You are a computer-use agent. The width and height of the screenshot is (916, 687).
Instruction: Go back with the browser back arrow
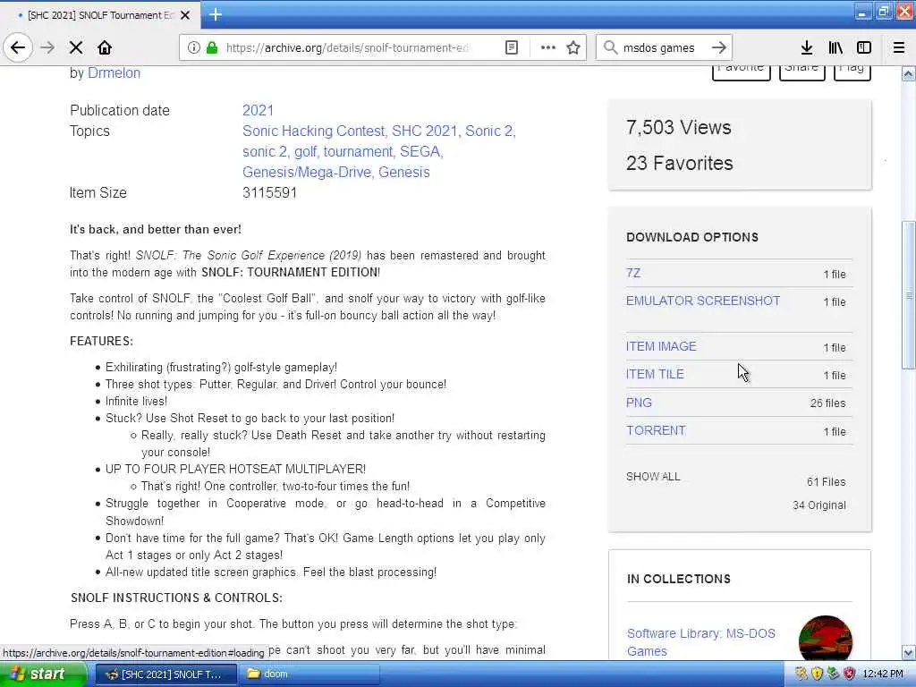(18, 47)
